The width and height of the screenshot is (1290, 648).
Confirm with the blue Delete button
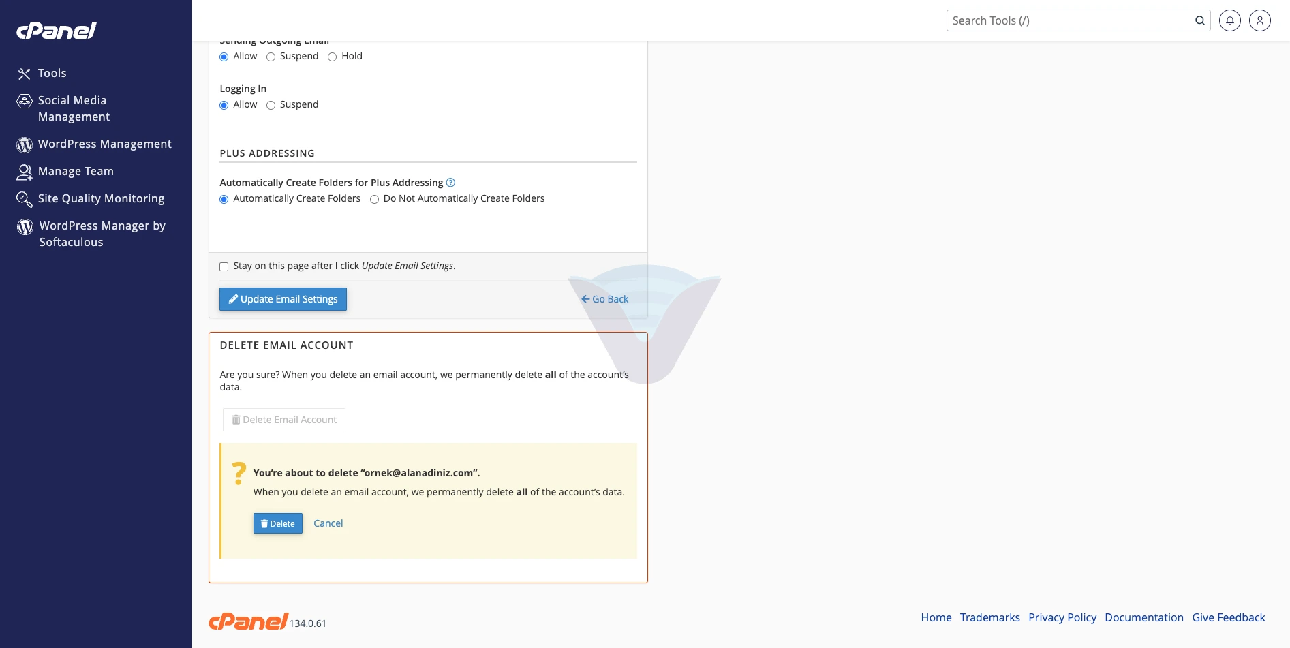coord(278,523)
